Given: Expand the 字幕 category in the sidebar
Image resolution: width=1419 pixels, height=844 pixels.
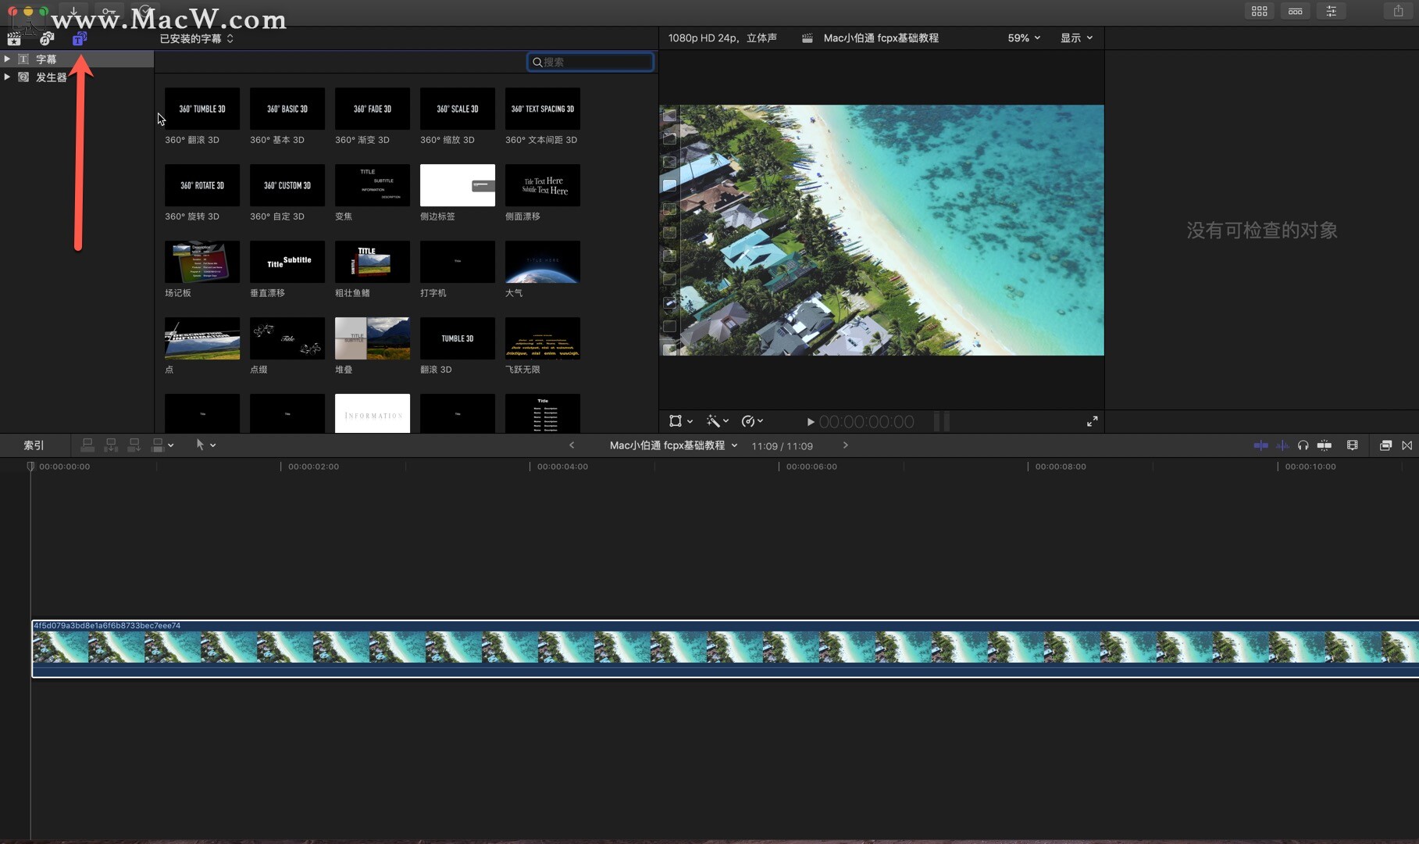Looking at the screenshot, I should pyautogui.click(x=7, y=59).
